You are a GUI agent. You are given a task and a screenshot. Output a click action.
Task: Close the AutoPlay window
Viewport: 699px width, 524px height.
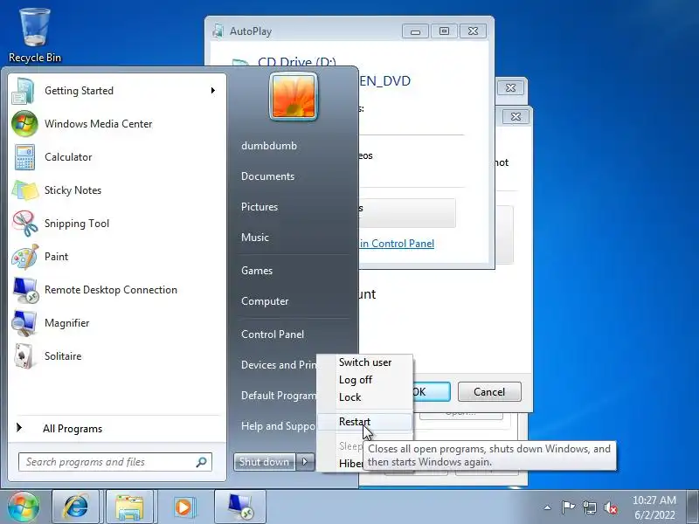click(473, 31)
